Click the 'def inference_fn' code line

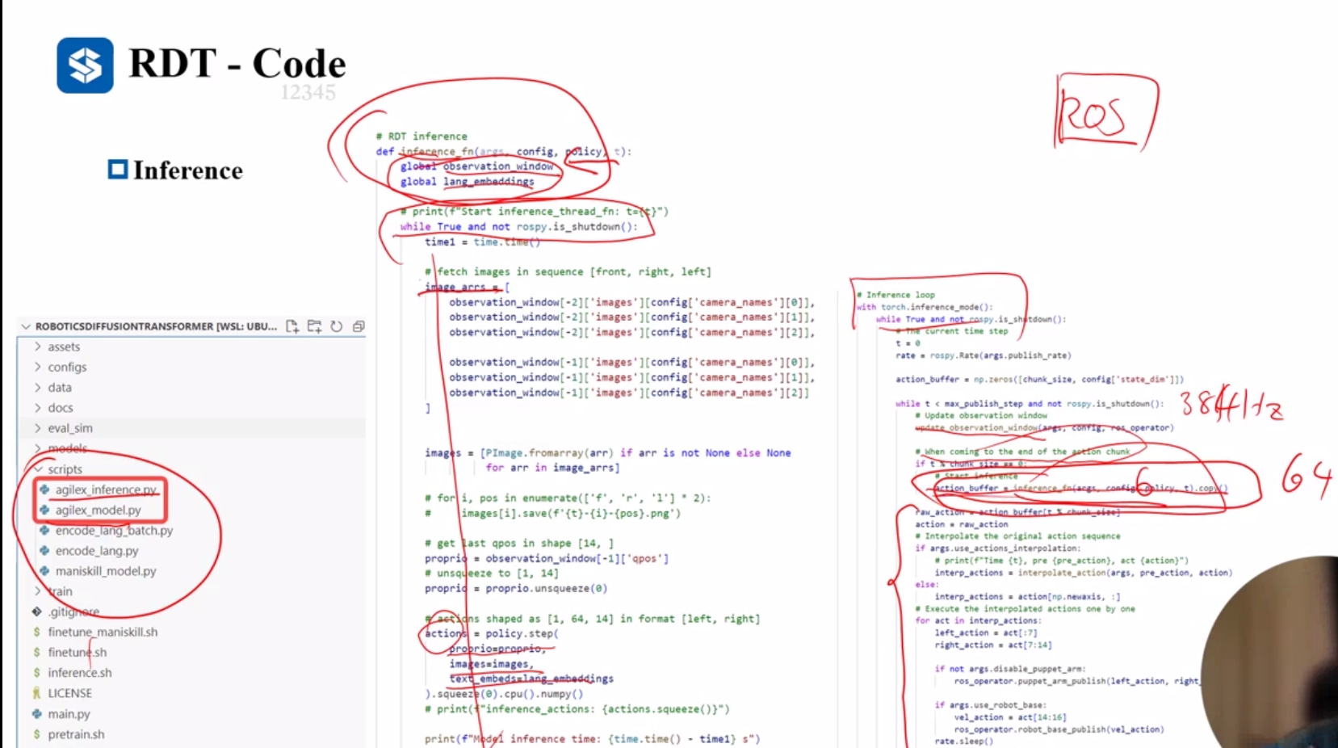pos(504,151)
